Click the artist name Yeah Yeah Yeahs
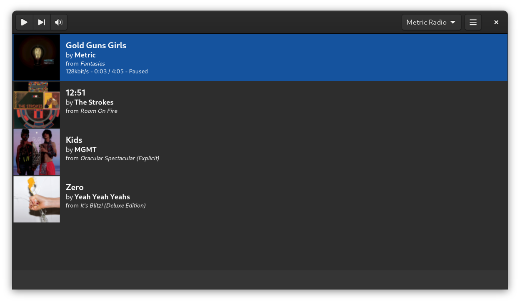Image resolution: width=520 pixels, height=303 pixels. pos(102,197)
